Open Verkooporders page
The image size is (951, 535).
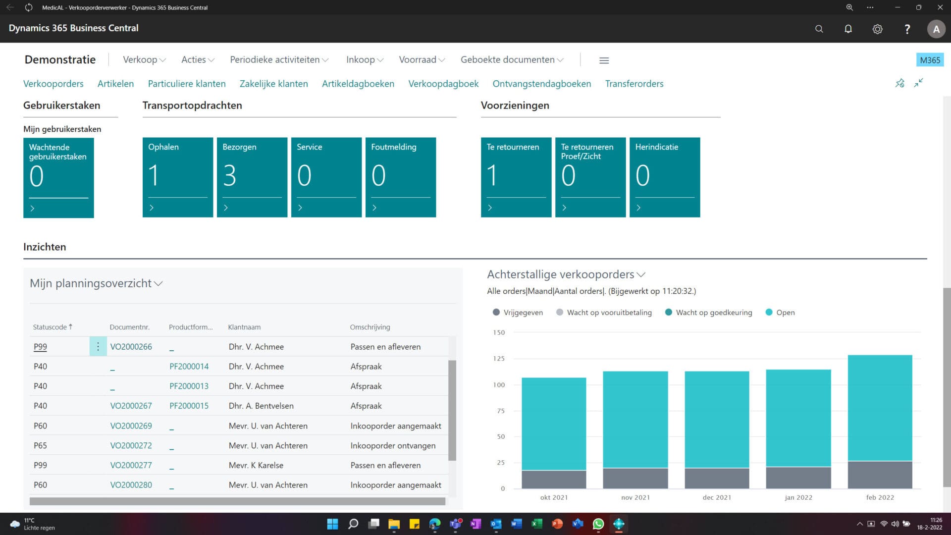pos(53,83)
